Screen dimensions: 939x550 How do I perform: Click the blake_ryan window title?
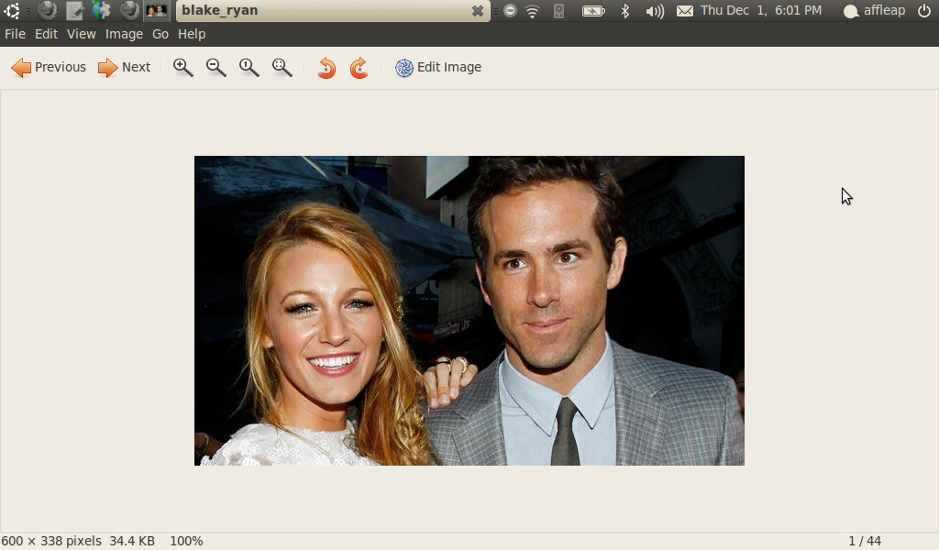click(220, 10)
